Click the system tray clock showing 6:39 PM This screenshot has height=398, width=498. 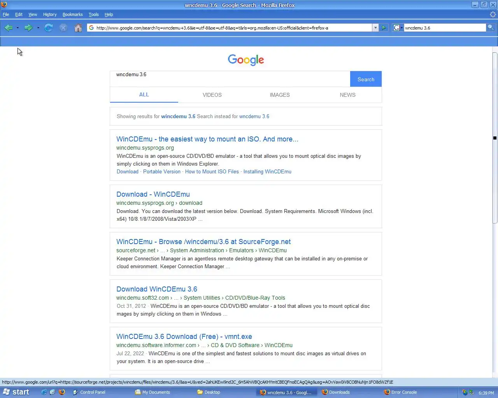486,393
